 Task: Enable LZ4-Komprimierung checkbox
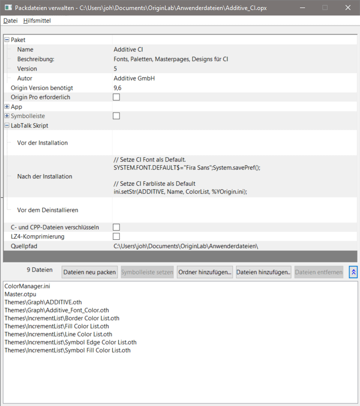(116, 236)
